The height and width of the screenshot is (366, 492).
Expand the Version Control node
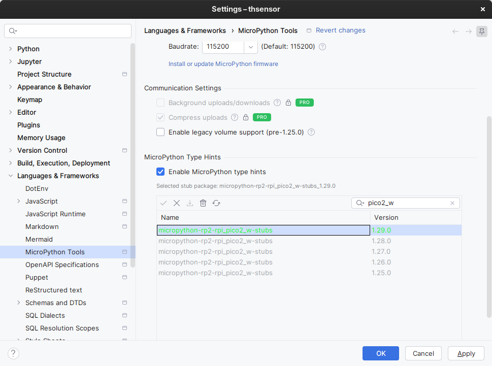[10, 151]
